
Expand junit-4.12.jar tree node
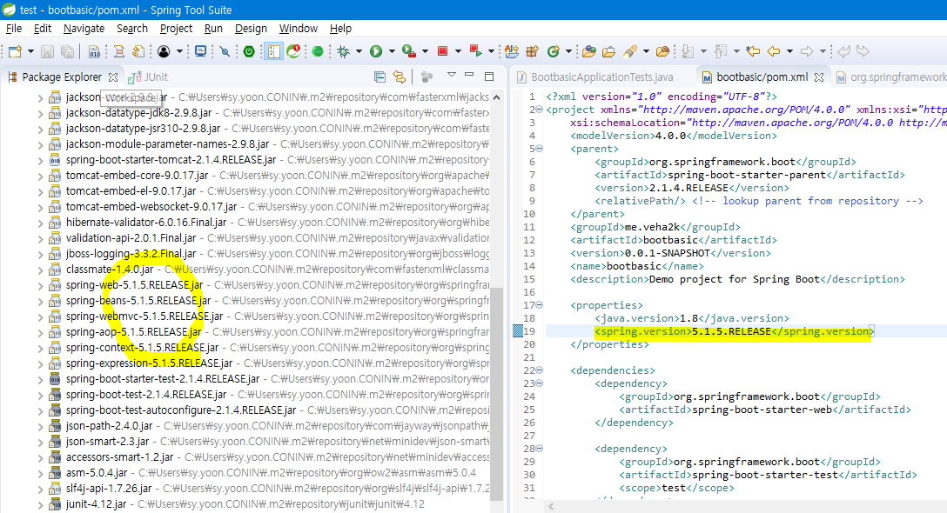click(40, 504)
